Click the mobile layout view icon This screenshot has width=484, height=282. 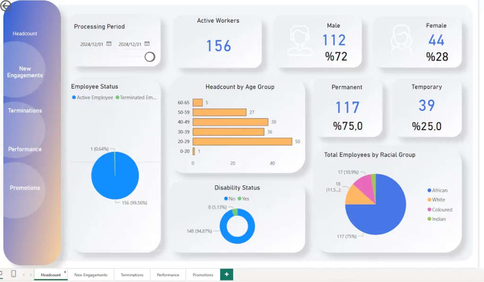pyautogui.click(x=13, y=274)
